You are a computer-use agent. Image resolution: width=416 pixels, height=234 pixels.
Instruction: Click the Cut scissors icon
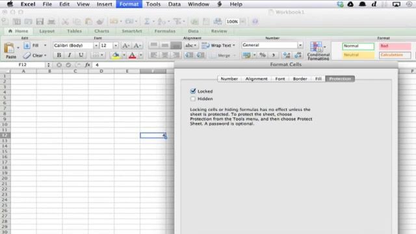tap(65, 21)
